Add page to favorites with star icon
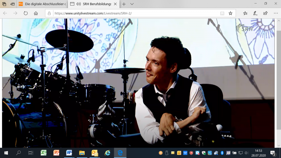Screen dimensions: 281x158 (x=230, y=13)
